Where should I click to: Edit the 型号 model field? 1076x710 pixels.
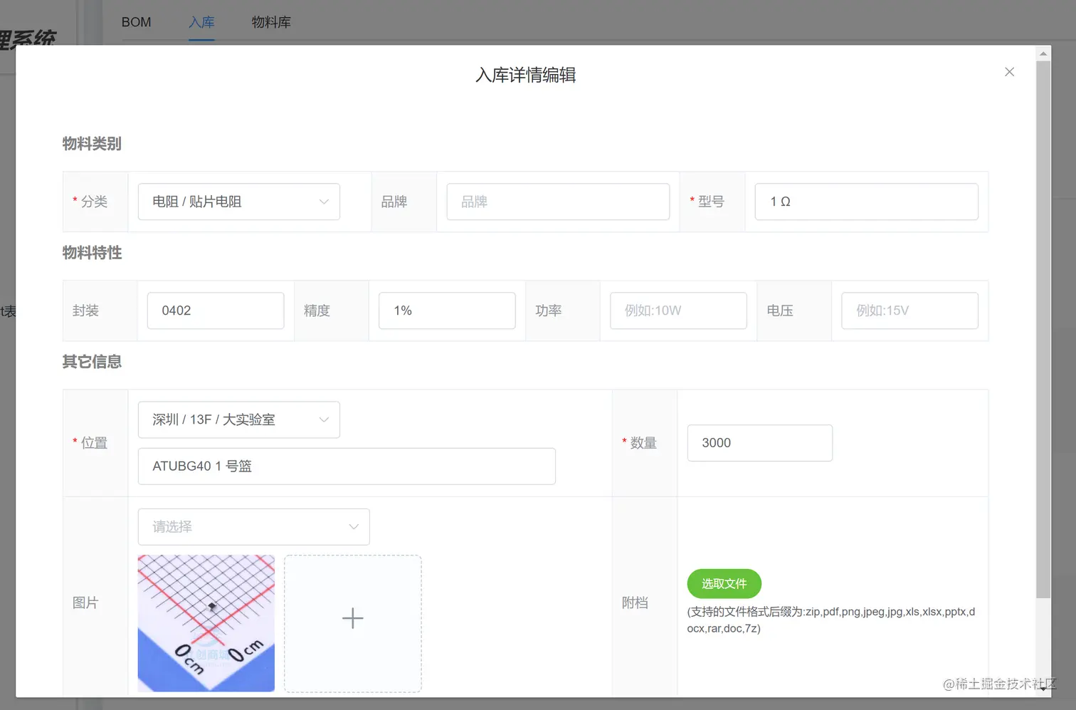[x=866, y=202]
